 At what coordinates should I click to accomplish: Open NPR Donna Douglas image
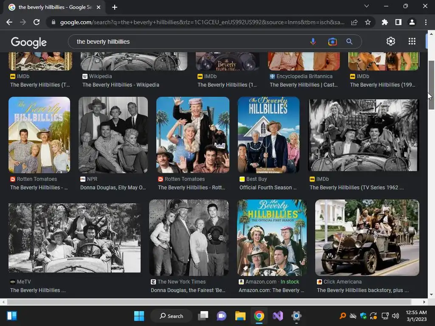(x=113, y=135)
